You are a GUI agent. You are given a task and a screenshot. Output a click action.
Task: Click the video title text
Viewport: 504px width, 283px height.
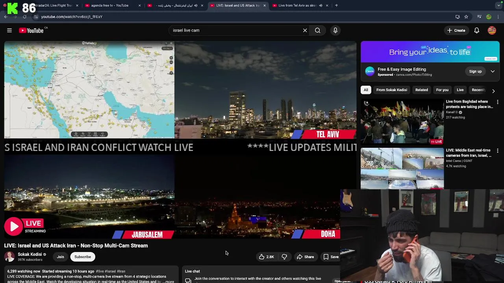[76, 246]
